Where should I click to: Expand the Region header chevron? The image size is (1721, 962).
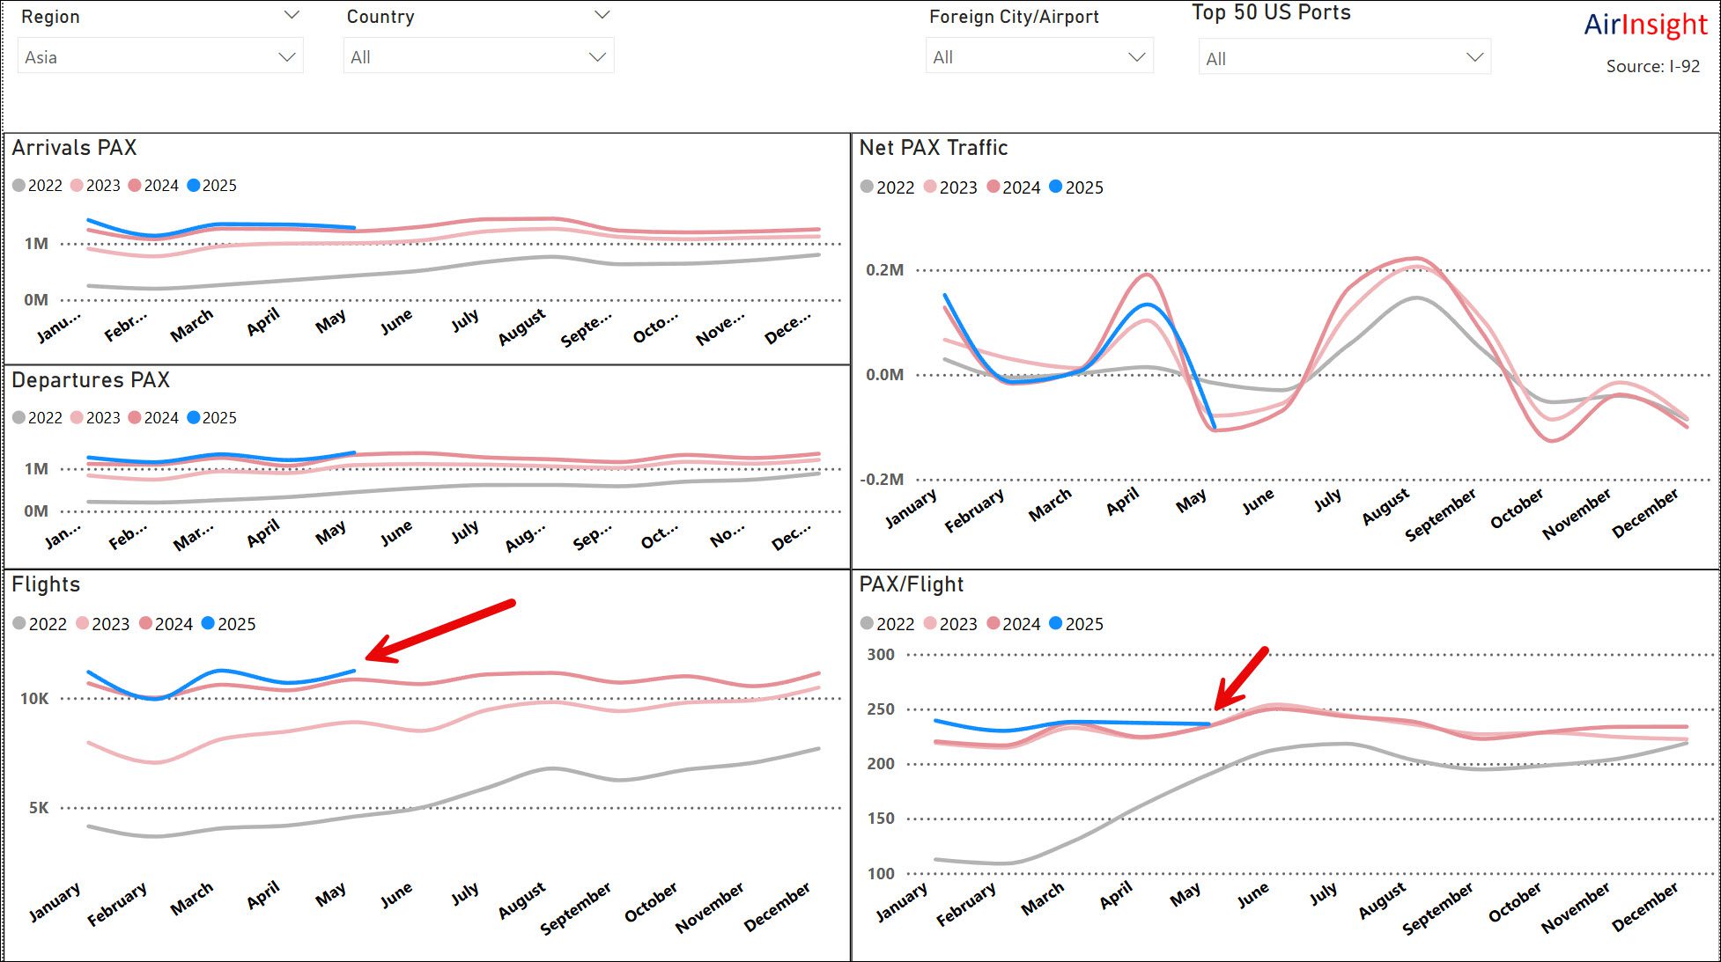pos(292,15)
